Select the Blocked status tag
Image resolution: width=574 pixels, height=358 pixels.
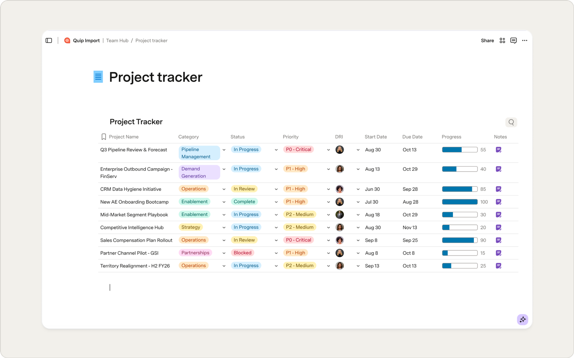(242, 253)
